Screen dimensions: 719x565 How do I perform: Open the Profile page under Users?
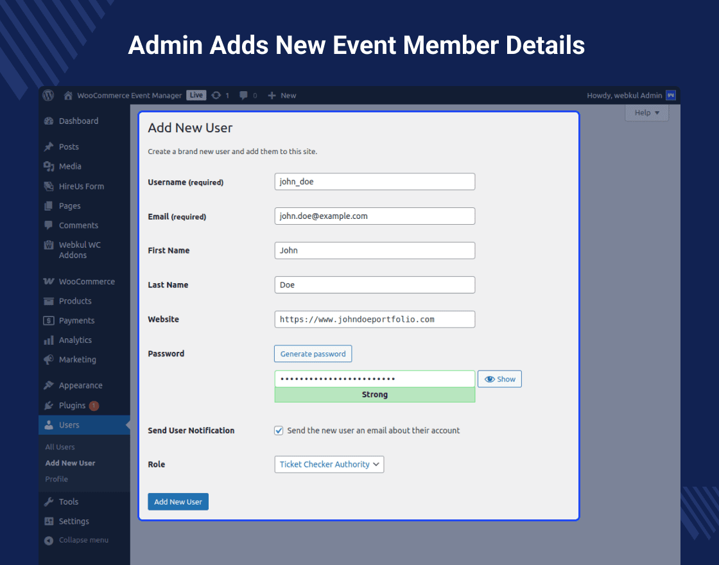(x=56, y=479)
